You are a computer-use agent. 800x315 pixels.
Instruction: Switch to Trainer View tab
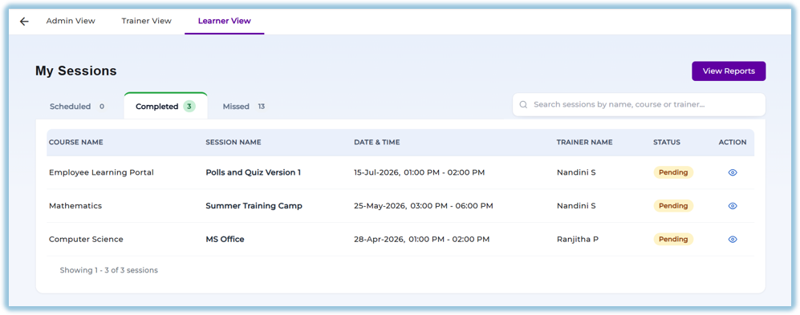146,21
